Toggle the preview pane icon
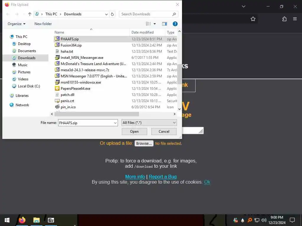Image resolution: width=302 pixels, height=226 pixels. (165, 24)
